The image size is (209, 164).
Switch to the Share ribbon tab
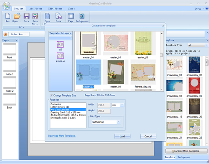click(x=71, y=9)
